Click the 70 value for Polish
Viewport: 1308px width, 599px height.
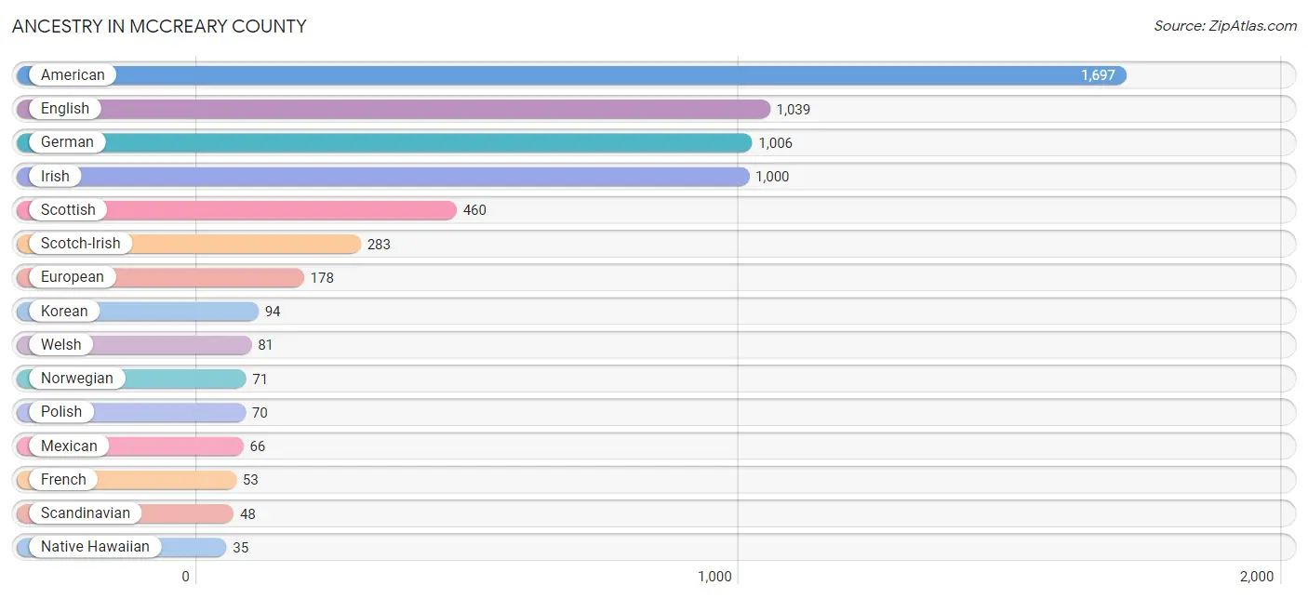[x=260, y=412]
